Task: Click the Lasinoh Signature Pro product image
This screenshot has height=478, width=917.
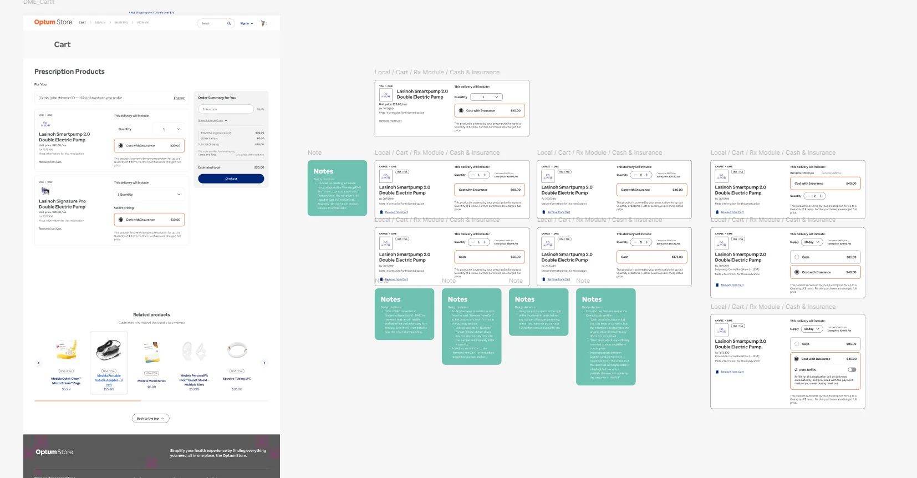Action: [45, 191]
